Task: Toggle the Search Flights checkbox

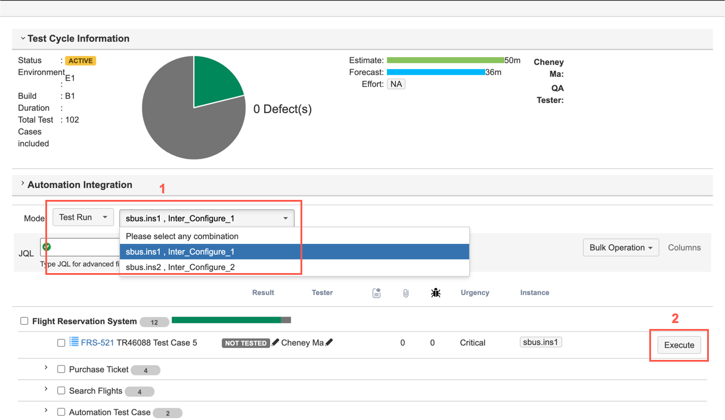Action: tap(61, 391)
